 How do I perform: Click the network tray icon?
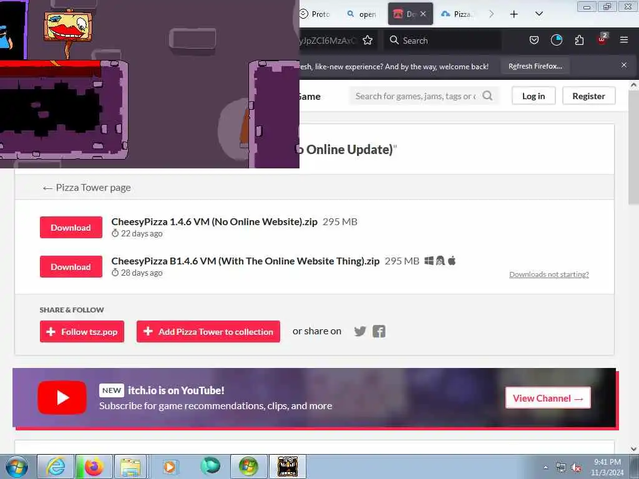[x=561, y=468]
